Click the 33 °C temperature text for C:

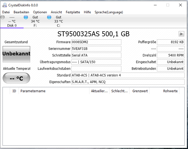coord(59,21)
